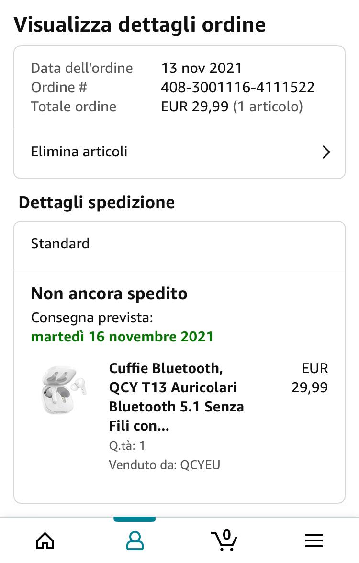Go to the Amazon home tab
Image resolution: width=359 pixels, height=563 pixels.
pos(45,541)
